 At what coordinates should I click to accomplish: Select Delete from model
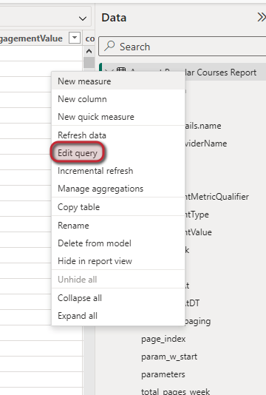(118, 243)
